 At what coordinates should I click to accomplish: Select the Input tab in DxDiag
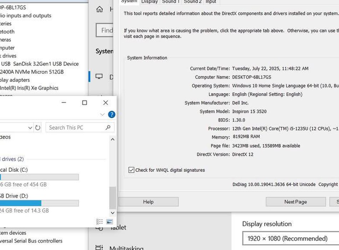pos(211,2)
